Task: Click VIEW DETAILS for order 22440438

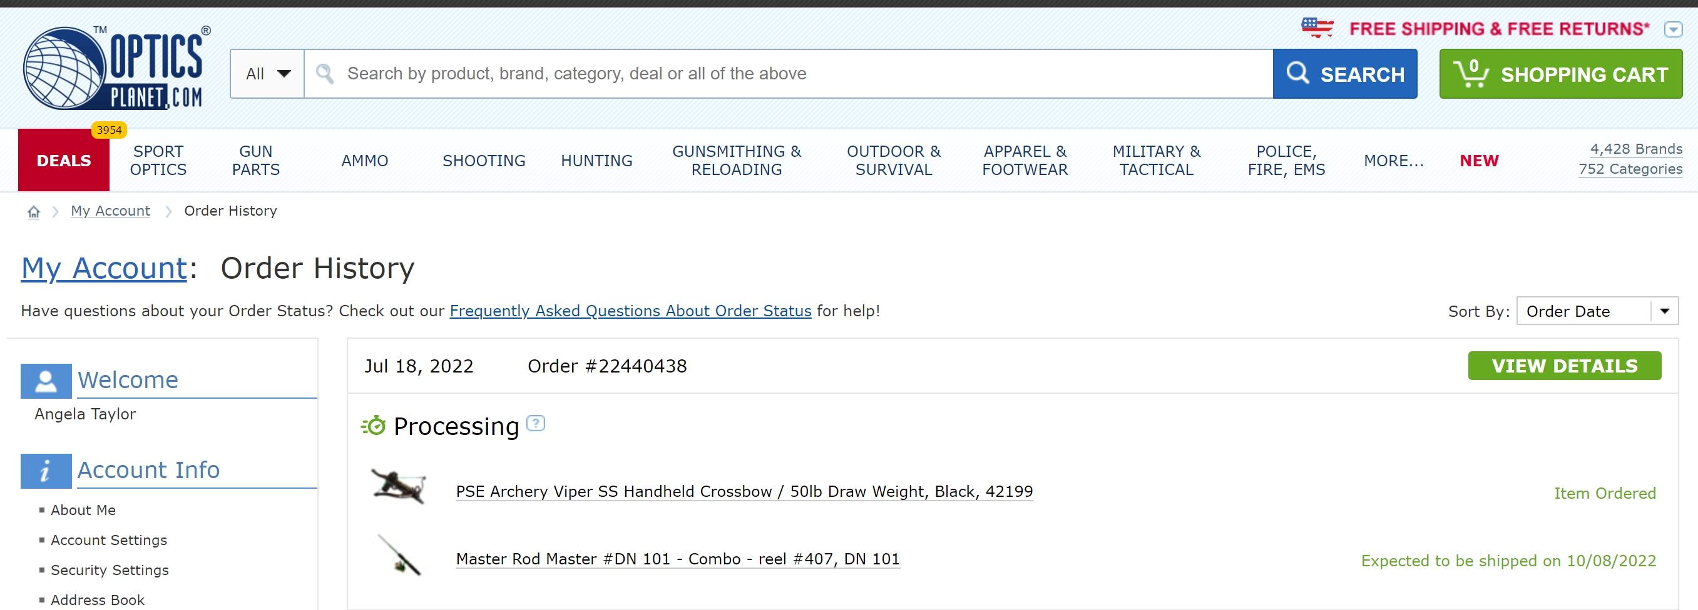Action: click(x=1565, y=366)
